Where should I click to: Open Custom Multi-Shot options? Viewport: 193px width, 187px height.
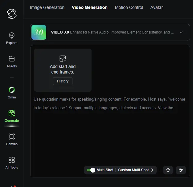[x=136, y=170]
